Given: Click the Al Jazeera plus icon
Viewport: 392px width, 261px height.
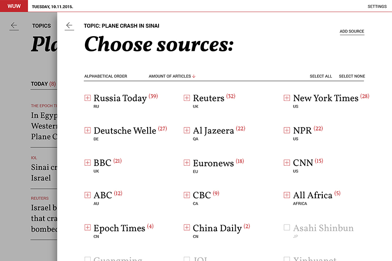Looking at the screenshot, I should [186, 130].
